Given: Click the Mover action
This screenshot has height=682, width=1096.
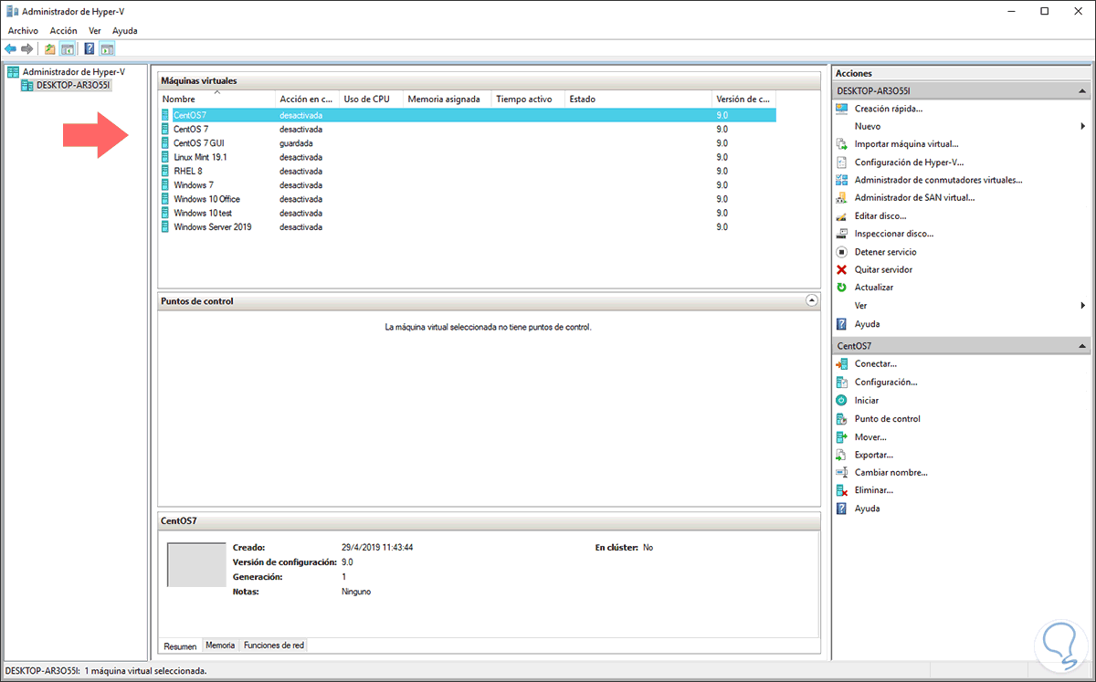Looking at the screenshot, I should 870,436.
